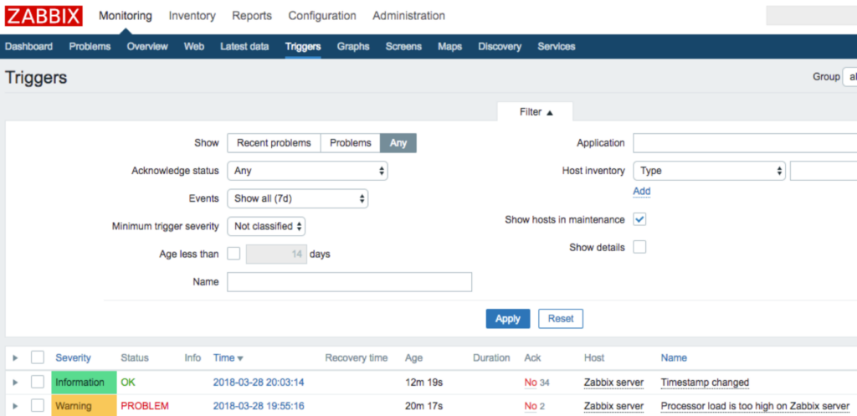The height and width of the screenshot is (416, 857).
Task: Sort by Severity column
Action: [x=74, y=358]
